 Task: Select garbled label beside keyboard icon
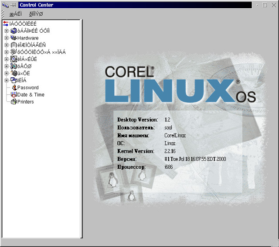tap(41, 52)
